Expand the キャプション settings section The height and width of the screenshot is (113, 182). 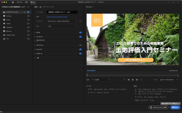tap(35, 45)
